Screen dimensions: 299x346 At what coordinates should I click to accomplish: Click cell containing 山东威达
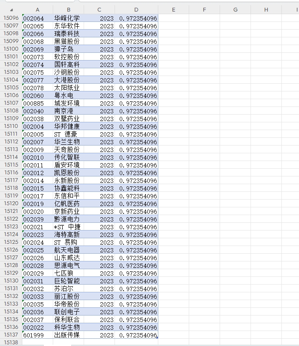click(68, 257)
